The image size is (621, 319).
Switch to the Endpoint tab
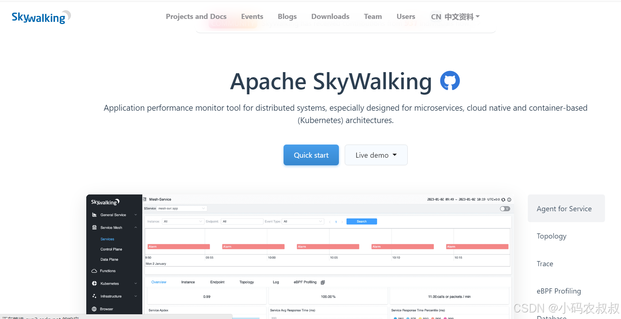pos(217,282)
